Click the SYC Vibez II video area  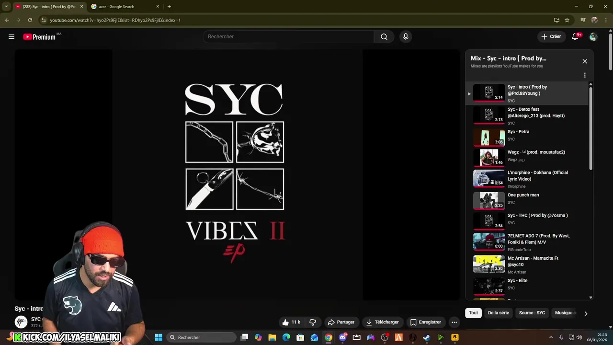[237, 175]
